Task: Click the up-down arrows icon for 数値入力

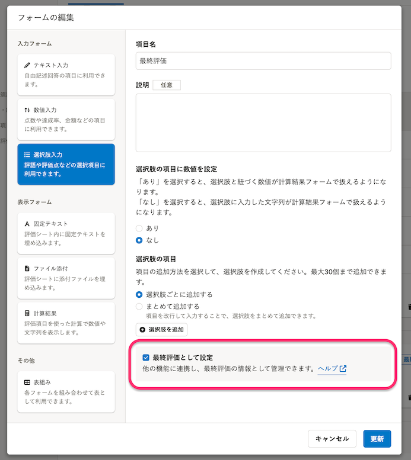Action: tap(27, 110)
